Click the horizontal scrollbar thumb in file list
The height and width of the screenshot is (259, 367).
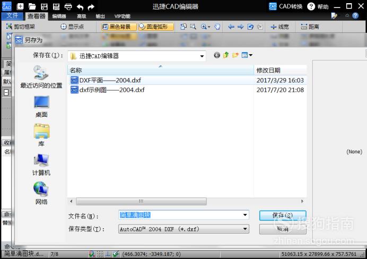pos(141,201)
